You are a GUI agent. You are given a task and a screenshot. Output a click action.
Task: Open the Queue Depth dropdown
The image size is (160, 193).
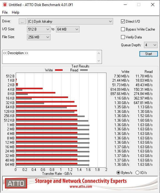point(151,45)
